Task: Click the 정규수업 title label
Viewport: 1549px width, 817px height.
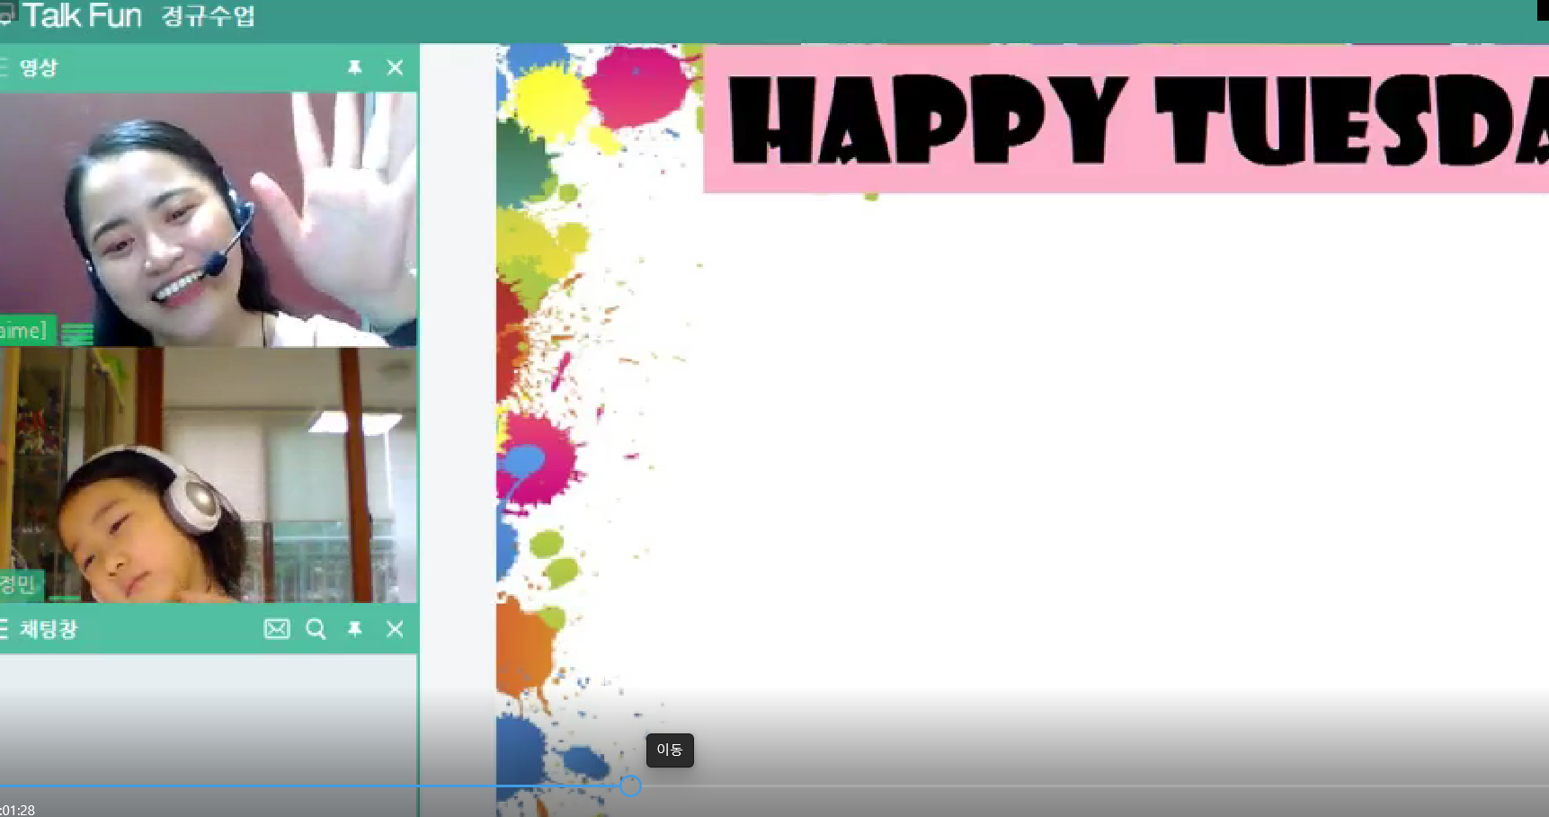Action: pos(209,16)
